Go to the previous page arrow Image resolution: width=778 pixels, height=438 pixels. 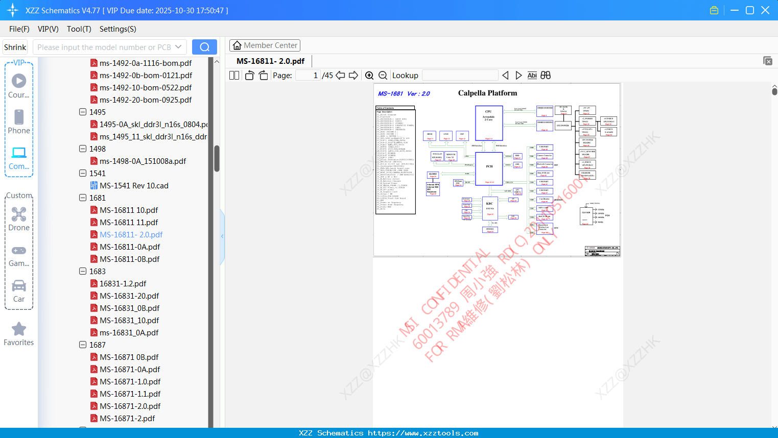pyautogui.click(x=340, y=75)
